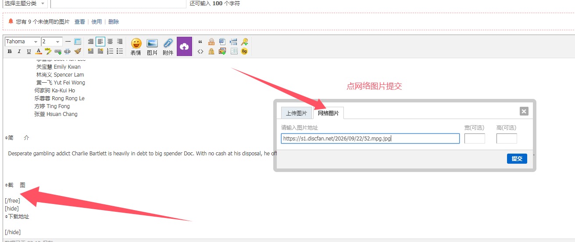Expand the 选择主题分类 category dropdown
This screenshot has height=242, width=575.
pos(24,4)
